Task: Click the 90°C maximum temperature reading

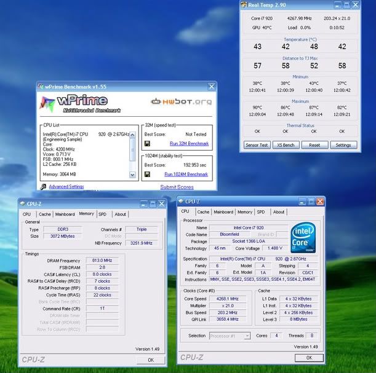Action: coord(257,108)
